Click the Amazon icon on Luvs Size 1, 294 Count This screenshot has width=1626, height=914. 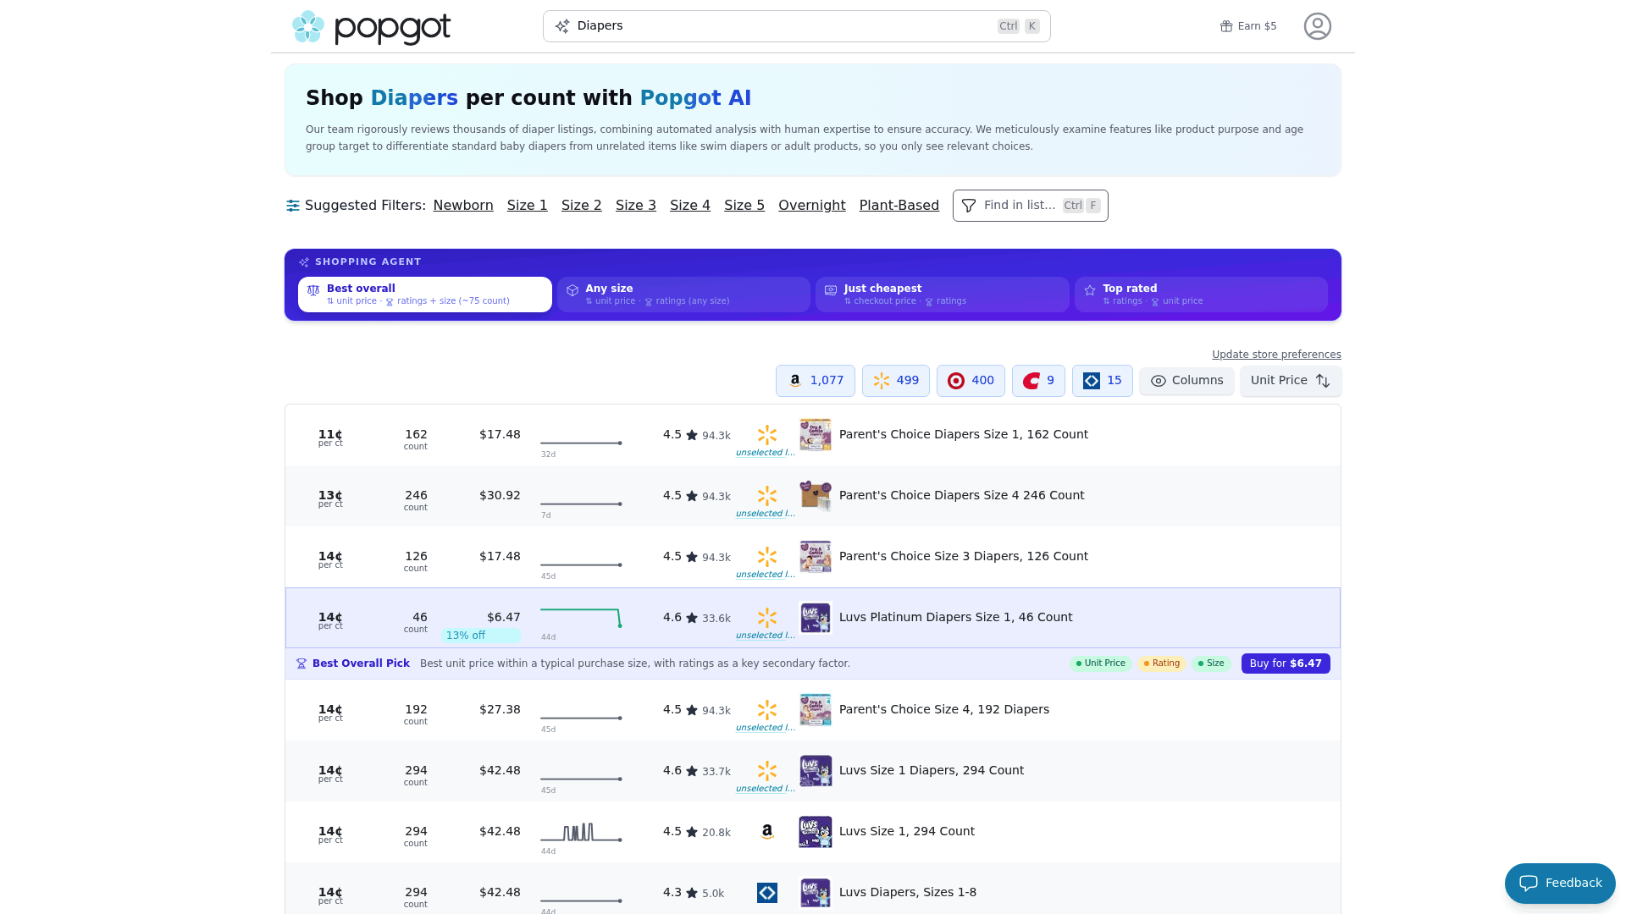coord(767,832)
